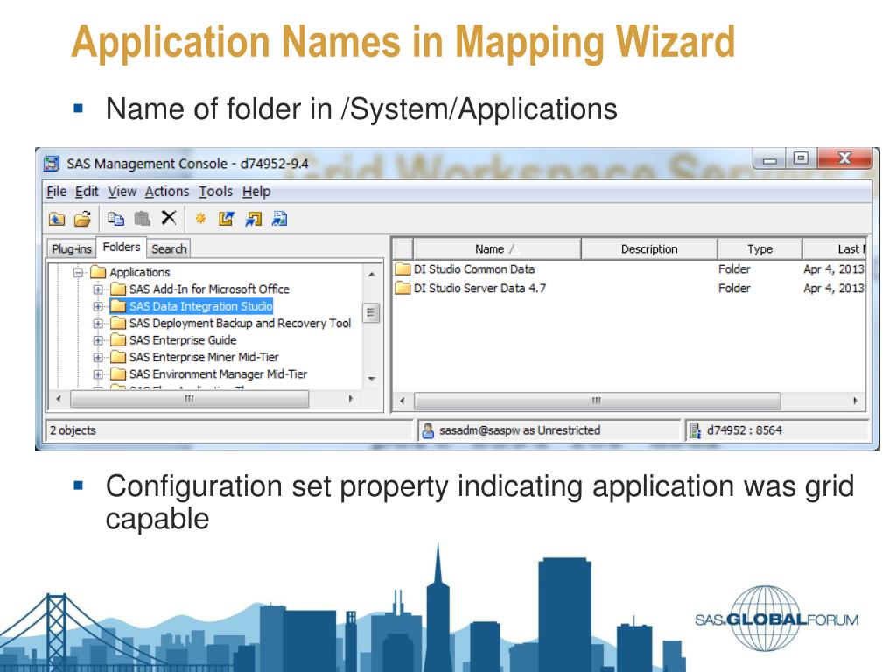This screenshot has height=672, width=896.
Task: Click the d74952 : 8564 status text
Action: tap(744, 430)
